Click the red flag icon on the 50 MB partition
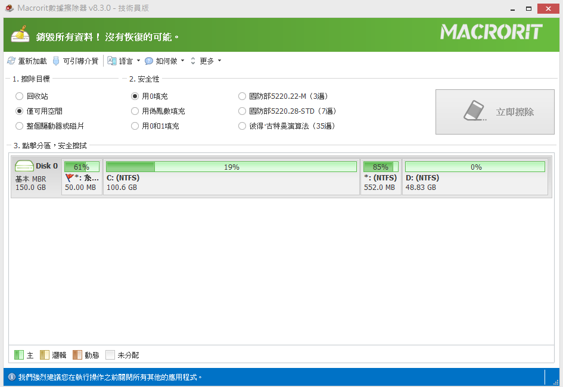The width and height of the screenshot is (563, 387). pos(70,177)
